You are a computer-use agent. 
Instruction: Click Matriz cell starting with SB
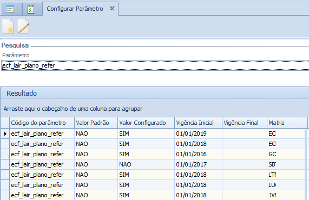[286, 164]
